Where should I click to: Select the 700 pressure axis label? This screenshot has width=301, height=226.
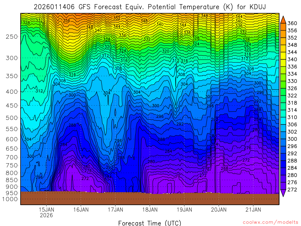point(12,157)
